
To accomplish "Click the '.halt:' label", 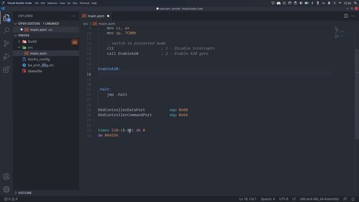I will 105,89.
